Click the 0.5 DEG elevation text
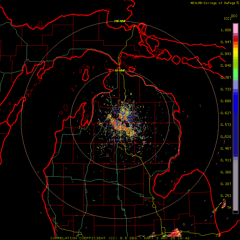 pyautogui.click(x=128, y=238)
